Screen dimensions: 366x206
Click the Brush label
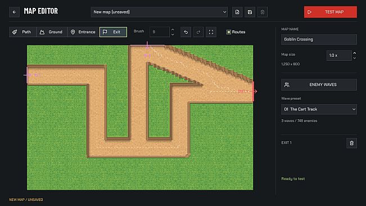click(139, 32)
